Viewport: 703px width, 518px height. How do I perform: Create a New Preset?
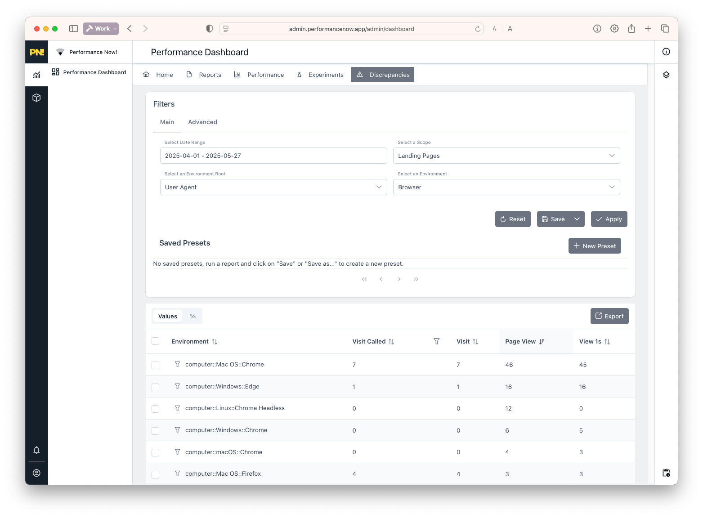595,246
